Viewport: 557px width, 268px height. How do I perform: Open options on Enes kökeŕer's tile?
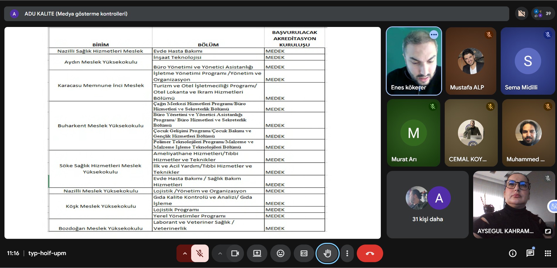(434, 35)
